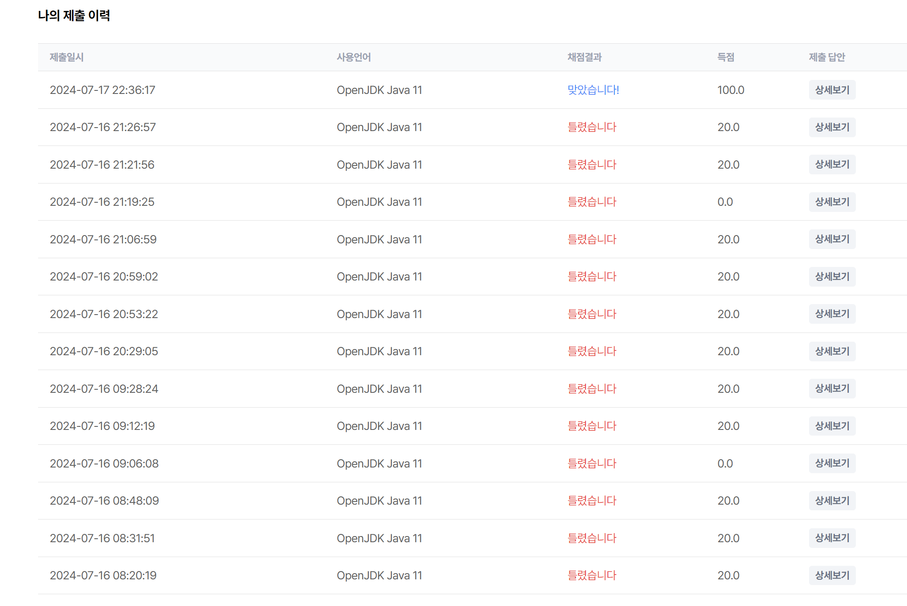Click the 채점결과 column header
Image resolution: width=907 pixels, height=606 pixels.
pyautogui.click(x=584, y=57)
